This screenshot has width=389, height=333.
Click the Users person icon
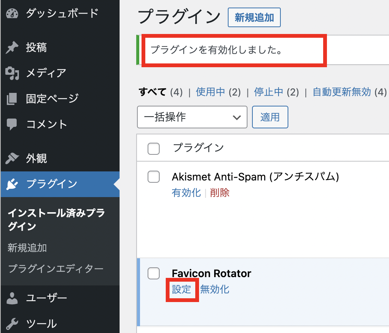pos(12,298)
